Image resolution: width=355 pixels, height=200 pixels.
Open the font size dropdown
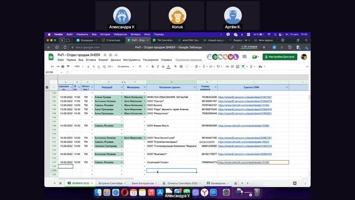[143, 67]
